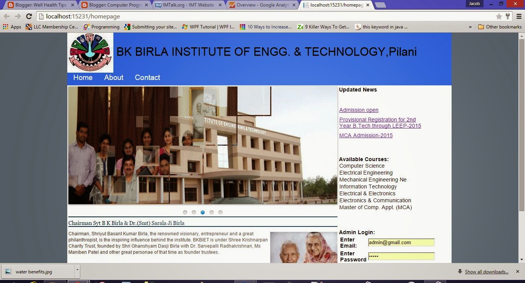Open the Admission open news link
Image resolution: width=525 pixels, height=283 pixels.
click(359, 110)
